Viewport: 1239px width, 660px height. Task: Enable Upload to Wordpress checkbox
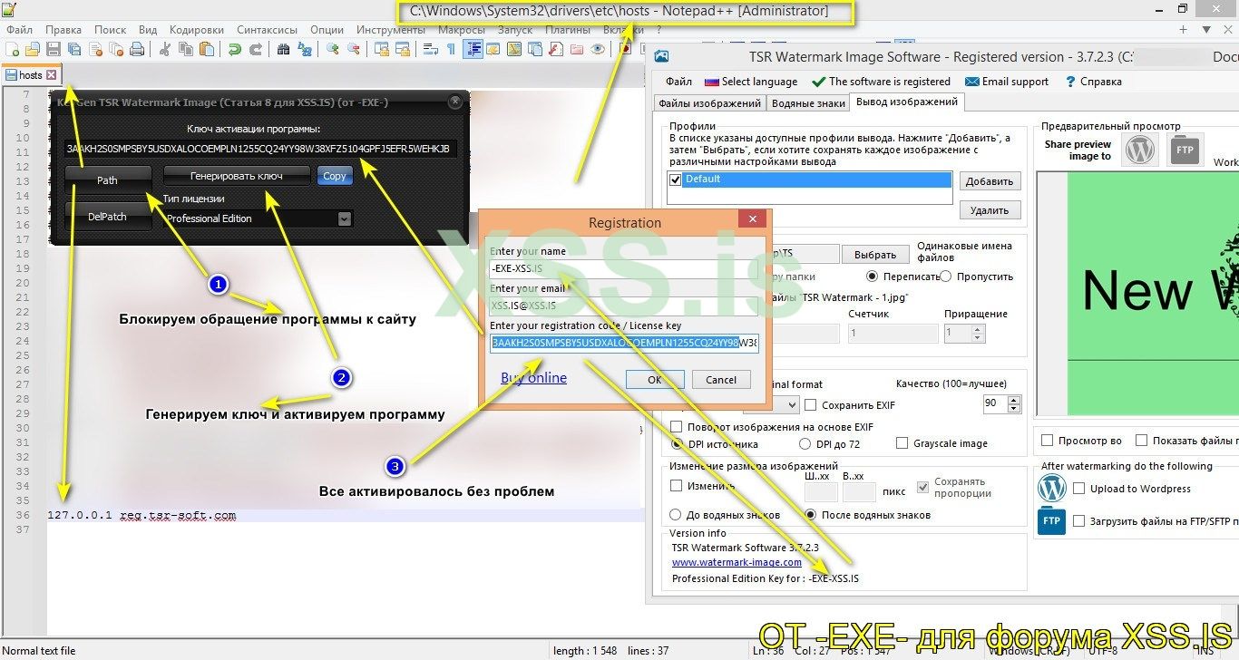(1078, 489)
